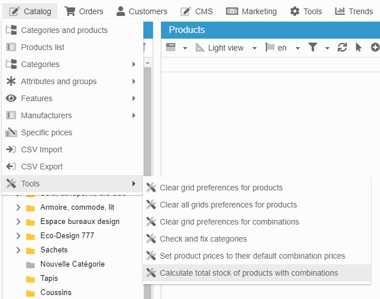This screenshot has width=380, height=299.
Task: Choose Calculate total stock of products with combinations
Action: pos(249,273)
